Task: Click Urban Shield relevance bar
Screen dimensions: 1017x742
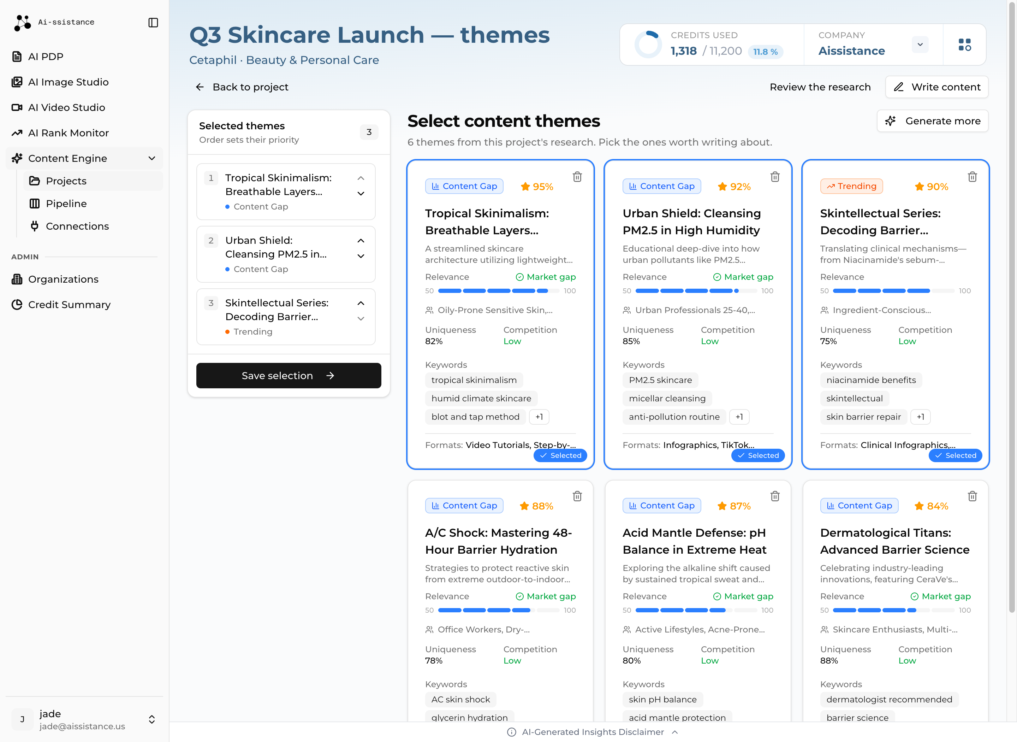Action: 697,291
